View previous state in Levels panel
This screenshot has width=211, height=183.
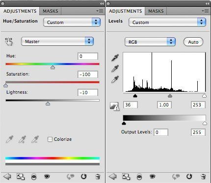(x=176, y=177)
